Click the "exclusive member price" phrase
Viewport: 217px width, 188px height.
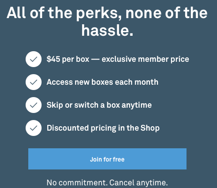tap(145, 60)
